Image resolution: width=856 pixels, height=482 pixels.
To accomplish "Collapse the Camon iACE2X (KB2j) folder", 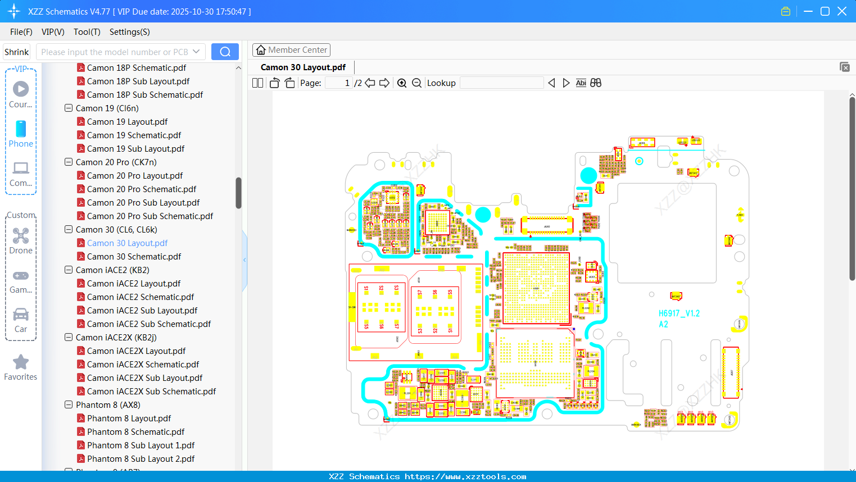I will click(x=69, y=337).
